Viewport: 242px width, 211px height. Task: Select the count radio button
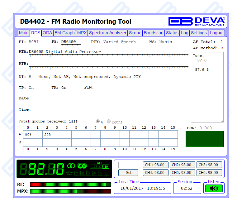(x=109, y=122)
